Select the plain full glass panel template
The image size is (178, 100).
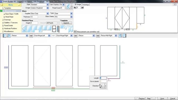(x=29, y=29)
